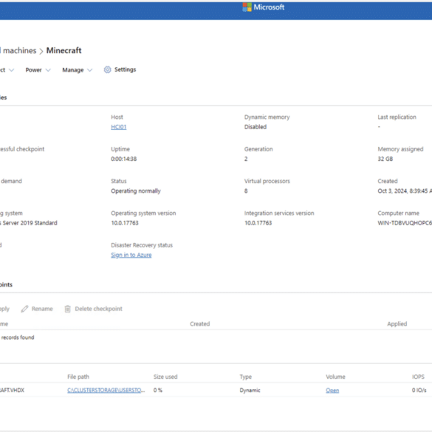This screenshot has height=432, width=432.
Task: Select the operating system version 10.0.17763
Action: click(125, 223)
